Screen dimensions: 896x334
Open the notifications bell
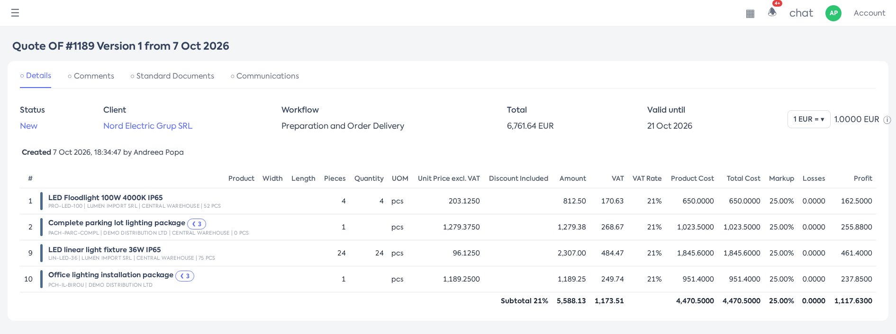[772, 12]
